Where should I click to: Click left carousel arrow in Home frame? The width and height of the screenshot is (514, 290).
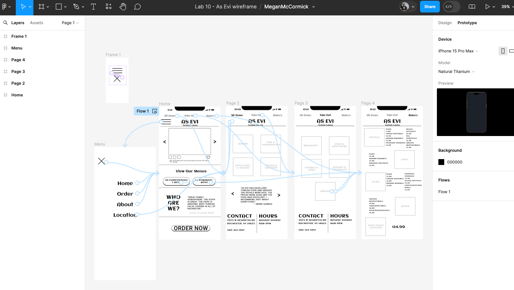[164, 142]
